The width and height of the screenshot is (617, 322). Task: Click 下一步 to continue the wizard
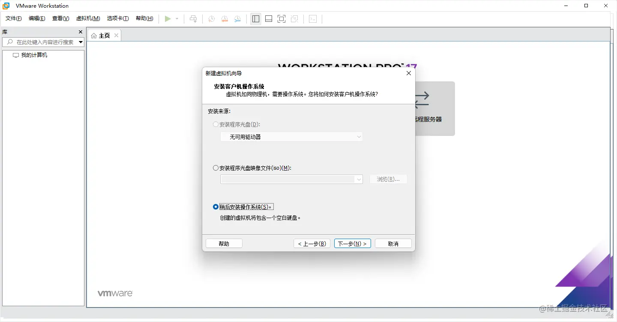pos(352,243)
